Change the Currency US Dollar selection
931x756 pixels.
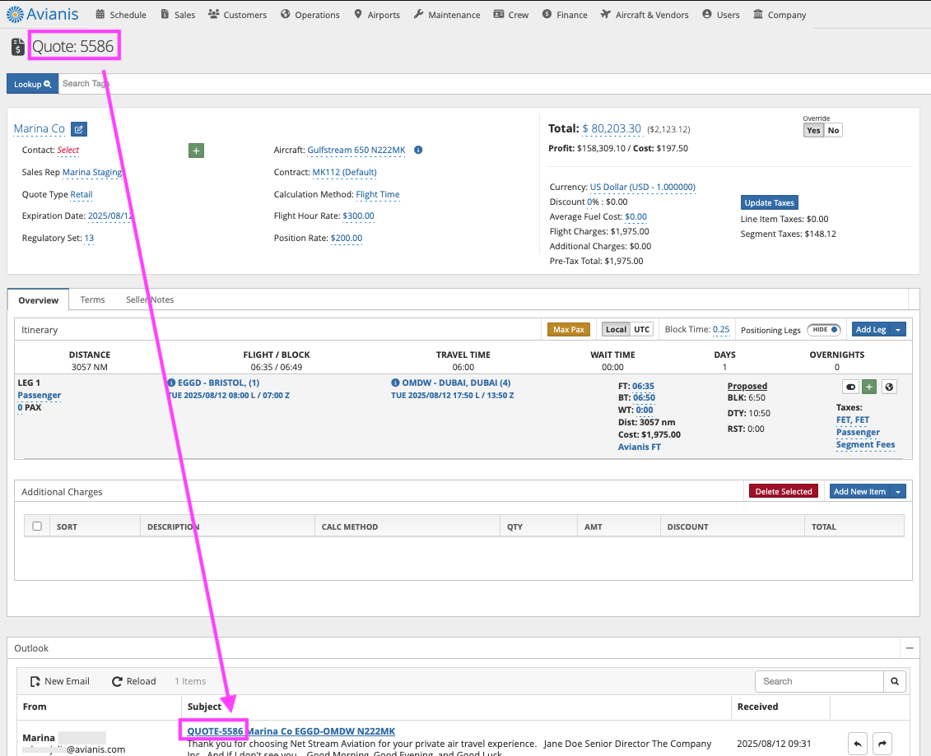point(642,187)
